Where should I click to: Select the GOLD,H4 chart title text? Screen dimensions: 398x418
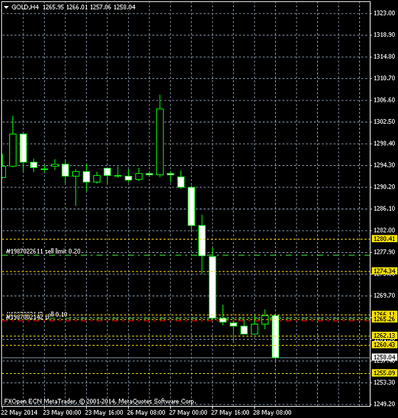pos(25,7)
